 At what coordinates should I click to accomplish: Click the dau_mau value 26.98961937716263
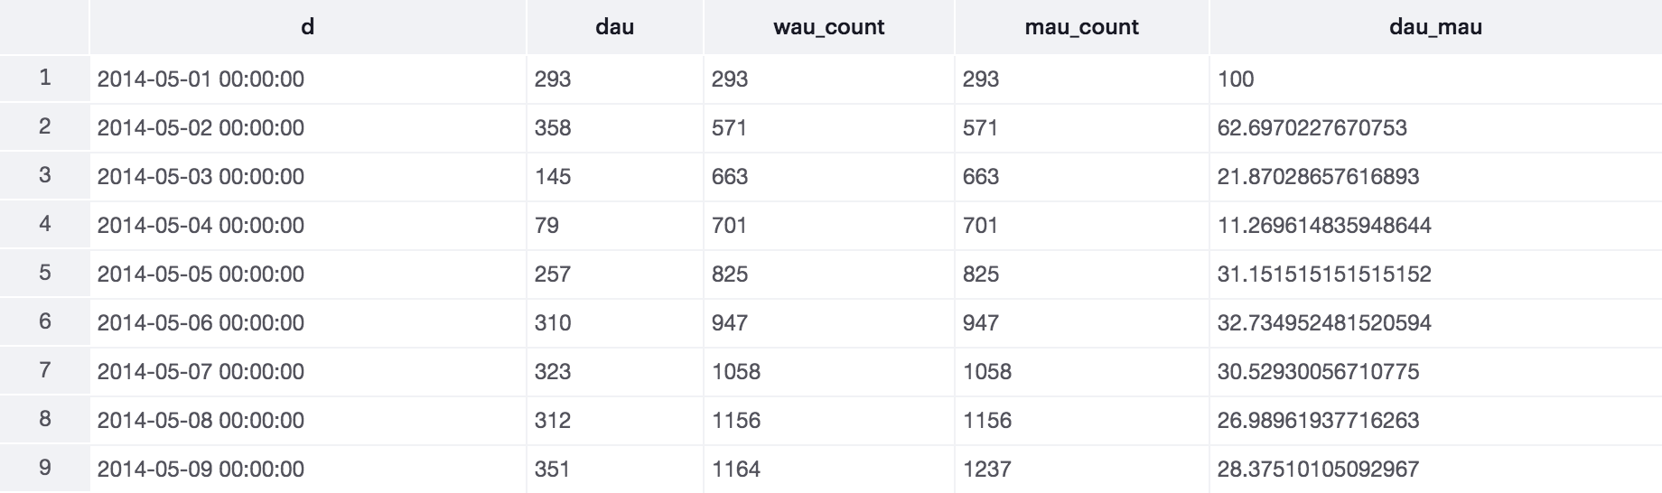click(1318, 421)
